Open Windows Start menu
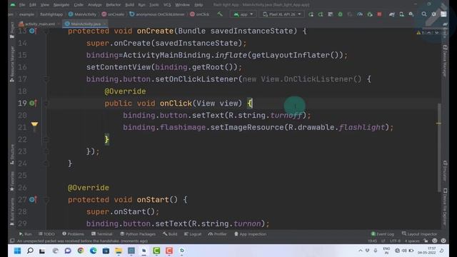This screenshot has height=257, width=457. (x=17, y=251)
